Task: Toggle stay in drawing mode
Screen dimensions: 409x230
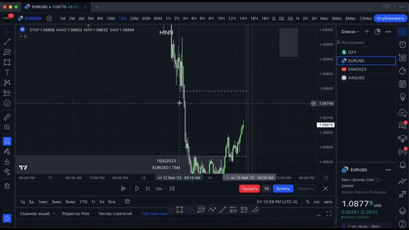Action: coord(7,151)
